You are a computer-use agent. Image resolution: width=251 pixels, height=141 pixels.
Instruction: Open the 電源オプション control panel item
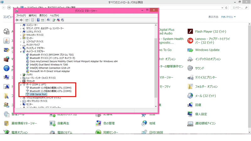[16, 132]
